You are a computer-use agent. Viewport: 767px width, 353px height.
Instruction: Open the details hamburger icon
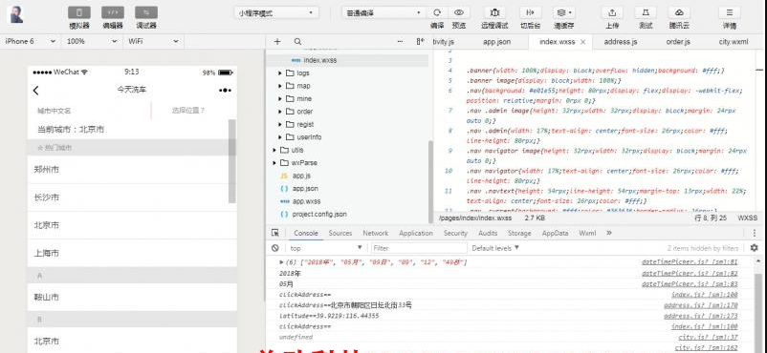tap(730, 12)
